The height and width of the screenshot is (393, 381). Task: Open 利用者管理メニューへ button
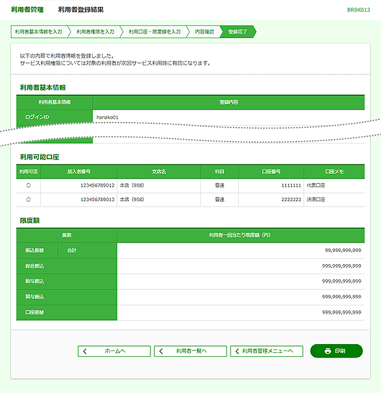click(x=267, y=351)
